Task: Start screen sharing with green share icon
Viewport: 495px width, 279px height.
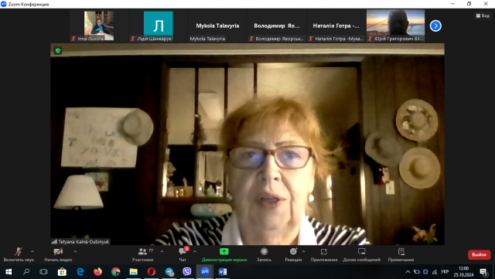Action: pyautogui.click(x=224, y=255)
